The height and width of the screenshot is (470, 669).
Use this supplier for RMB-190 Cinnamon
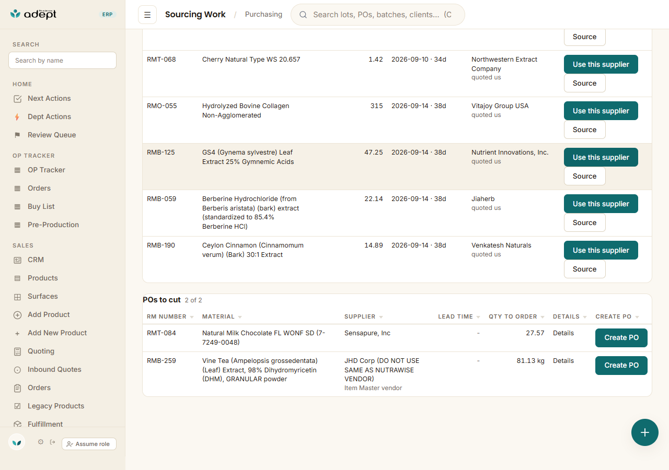tap(601, 250)
